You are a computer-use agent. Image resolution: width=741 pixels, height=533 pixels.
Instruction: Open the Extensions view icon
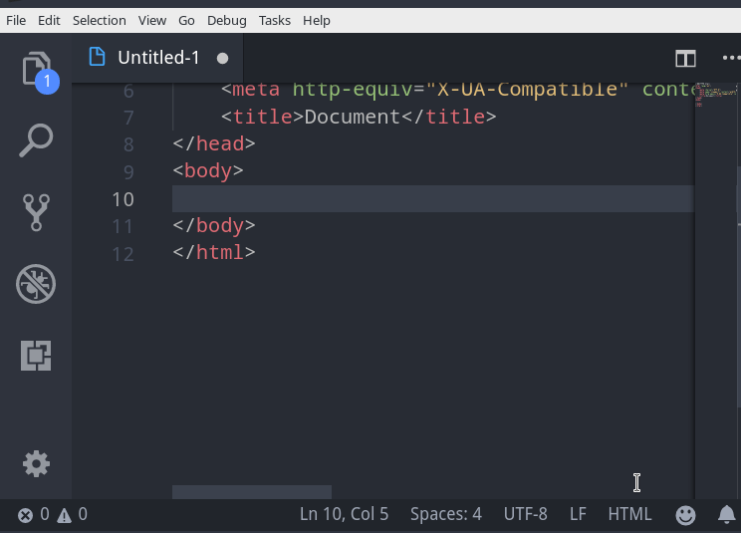pyautogui.click(x=36, y=356)
